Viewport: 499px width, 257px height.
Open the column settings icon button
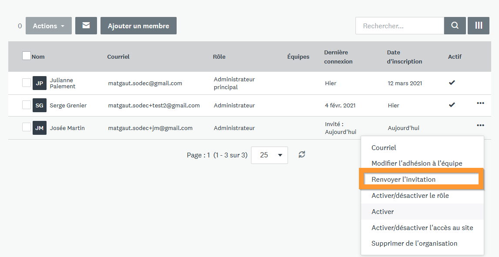point(479,26)
